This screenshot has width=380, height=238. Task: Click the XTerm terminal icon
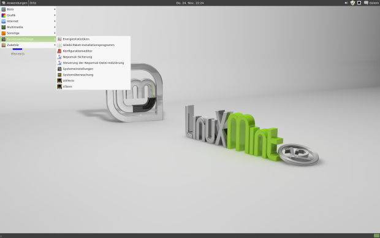[59, 86]
